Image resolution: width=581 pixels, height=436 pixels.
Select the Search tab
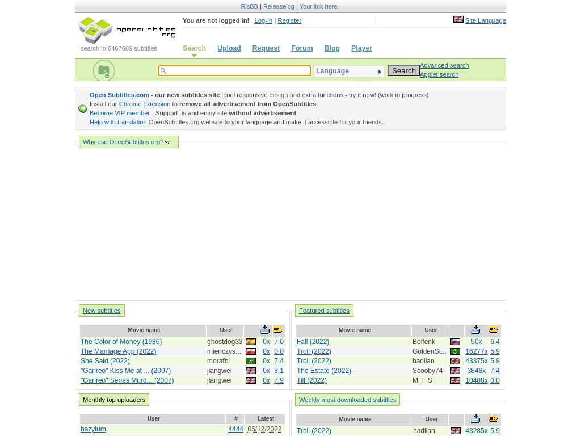[x=194, y=48]
